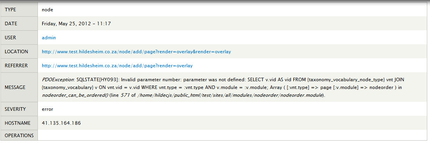This screenshot has height=143, width=430.
Task: Select the HOSTNAME row label
Action: (x=18, y=123)
